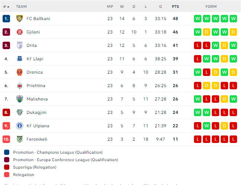
Task: Click the Malisheva club badge
Action: click(x=20, y=99)
